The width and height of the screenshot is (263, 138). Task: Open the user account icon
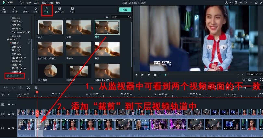(x=227, y=3)
